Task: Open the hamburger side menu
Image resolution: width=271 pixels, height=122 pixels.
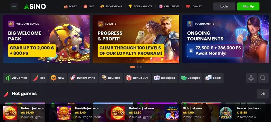Action: pyautogui.click(x=14, y=6)
